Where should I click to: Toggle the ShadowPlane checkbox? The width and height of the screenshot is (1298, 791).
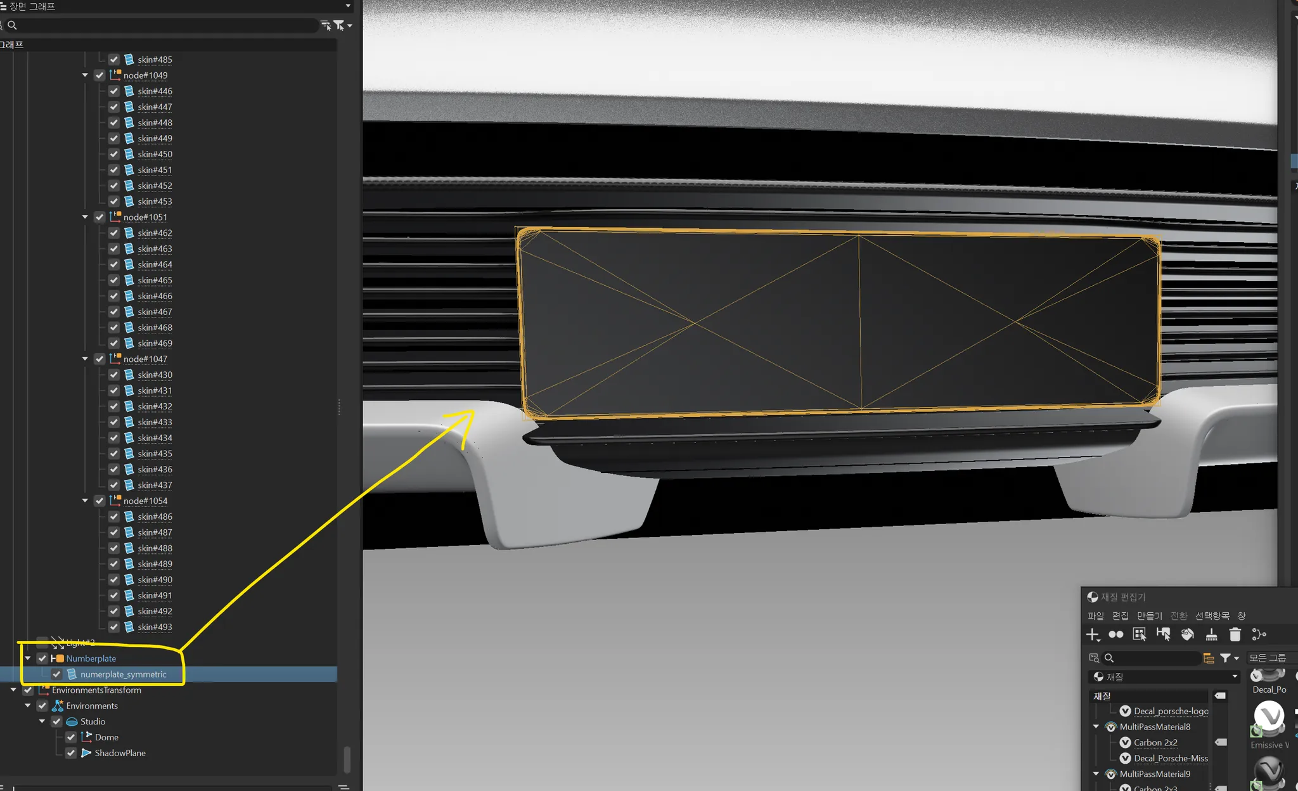(x=71, y=753)
